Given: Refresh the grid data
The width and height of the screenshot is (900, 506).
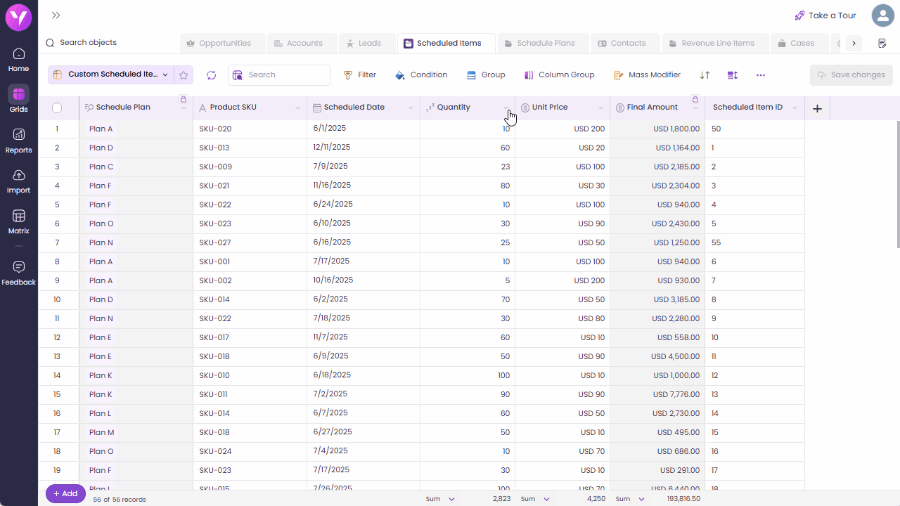Looking at the screenshot, I should tap(212, 75).
